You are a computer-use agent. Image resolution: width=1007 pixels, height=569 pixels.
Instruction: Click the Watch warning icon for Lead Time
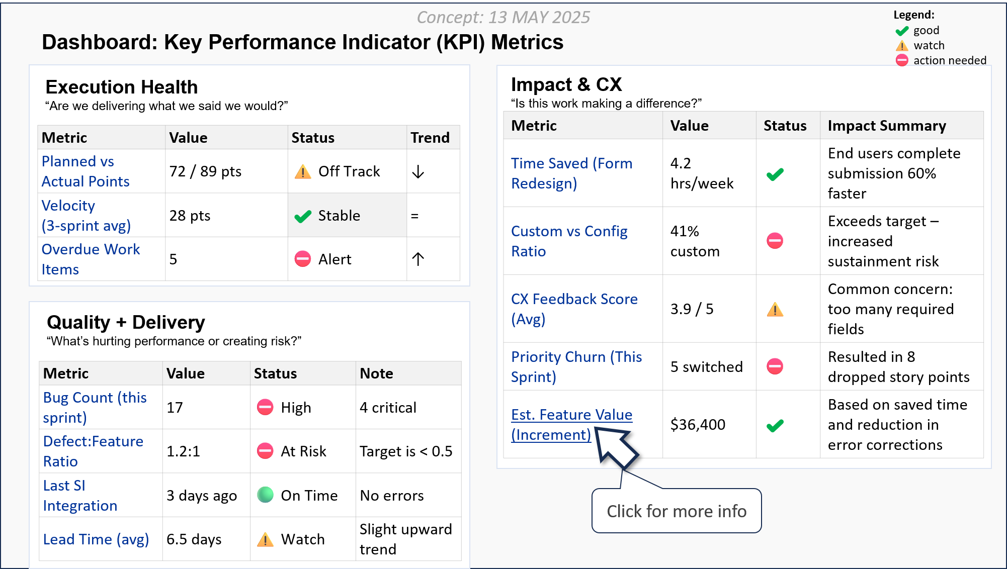pyautogui.click(x=265, y=540)
